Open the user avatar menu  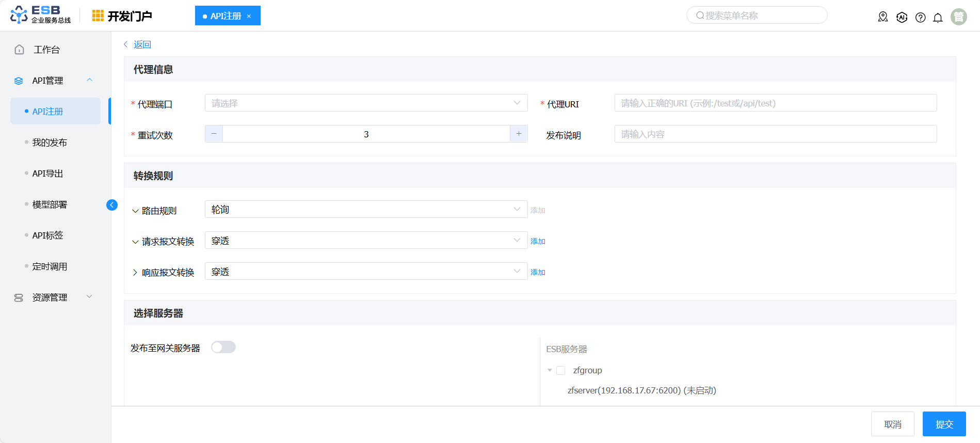click(958, 17)
